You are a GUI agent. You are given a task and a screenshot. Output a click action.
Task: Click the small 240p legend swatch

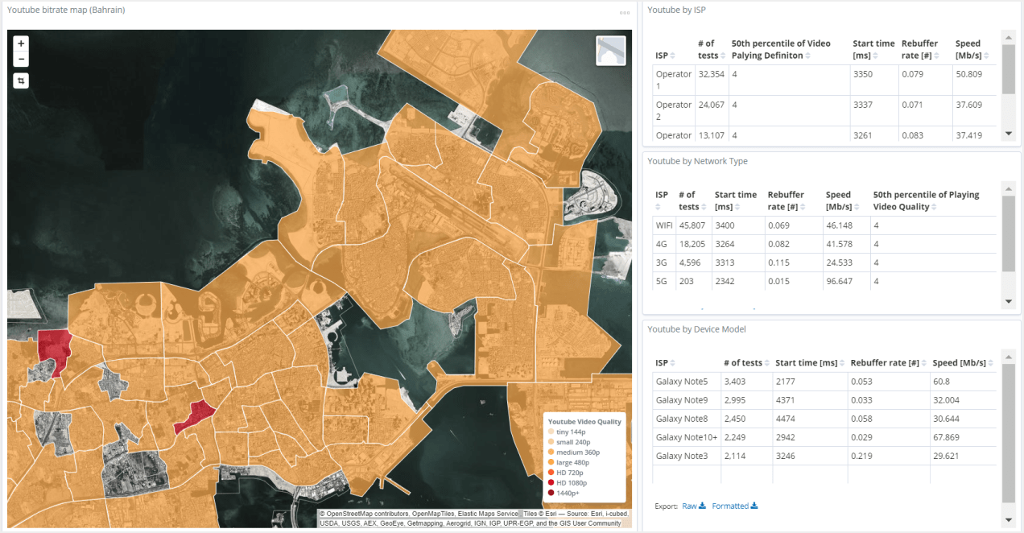(551, 442)
